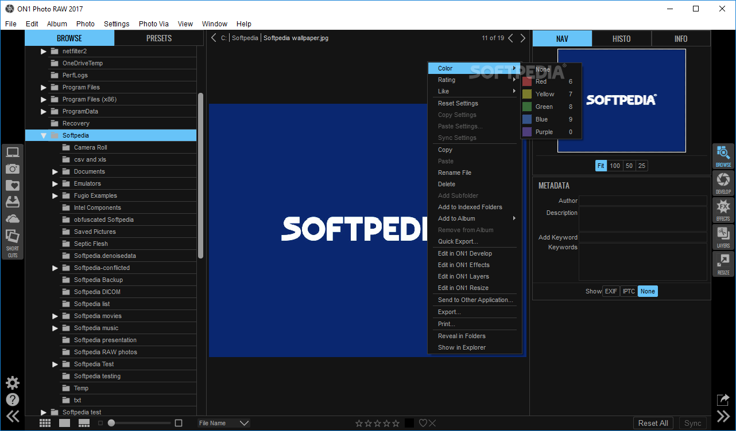736x431 pixels.
Task: Go to previous photo arrow
Action: [510, 38]
